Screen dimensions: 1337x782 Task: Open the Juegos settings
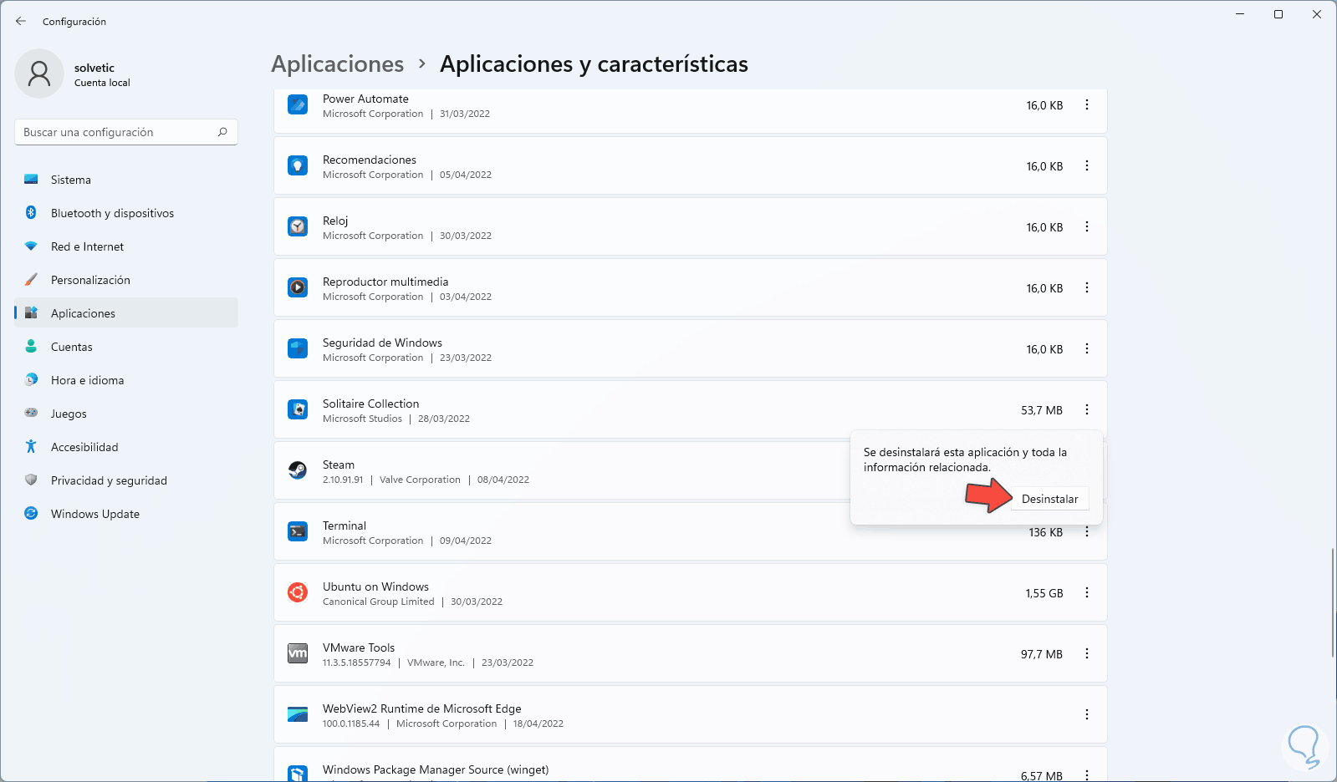(x=126, y=414)
